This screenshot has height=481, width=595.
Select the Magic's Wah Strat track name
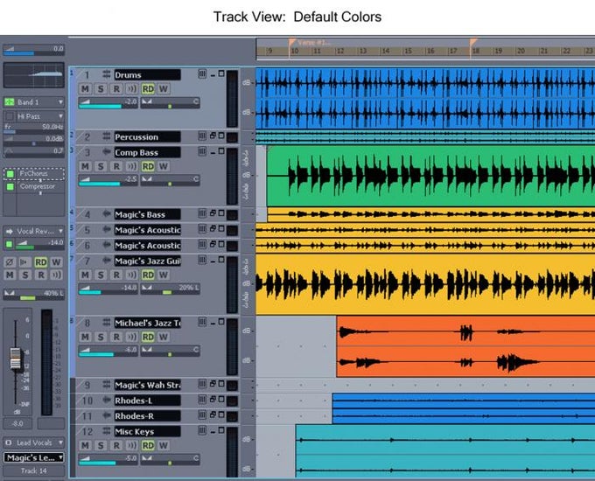point(147,385)
